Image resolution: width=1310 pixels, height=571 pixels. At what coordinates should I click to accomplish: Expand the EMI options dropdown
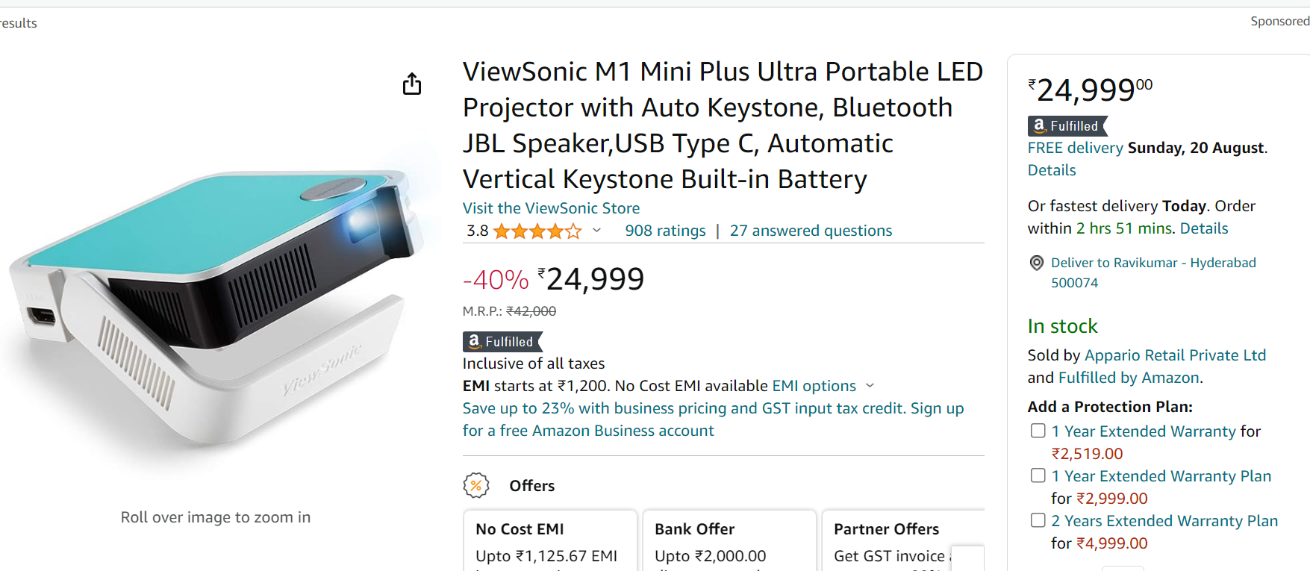[x=823, y=386]
